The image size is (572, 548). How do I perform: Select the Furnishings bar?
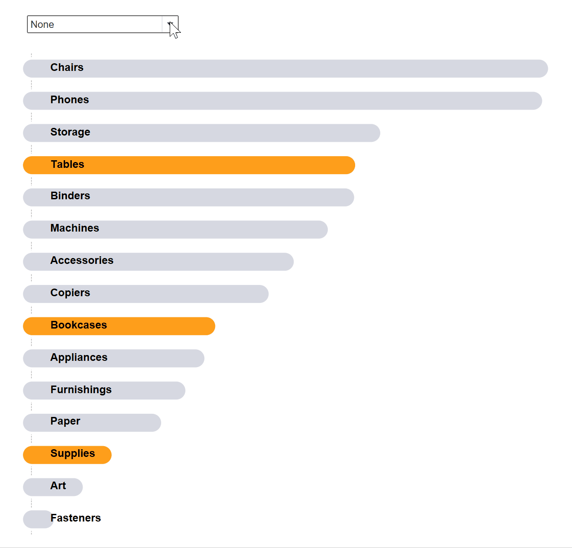click(x=103, y=390)
